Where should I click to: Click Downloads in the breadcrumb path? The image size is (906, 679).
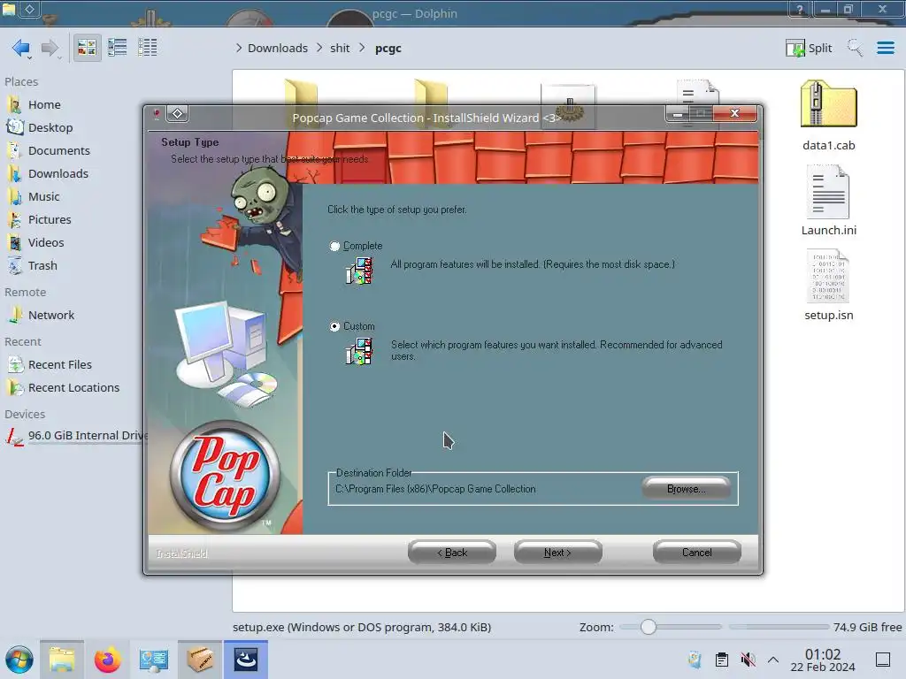pyautogui.click(x=278, y=48)
